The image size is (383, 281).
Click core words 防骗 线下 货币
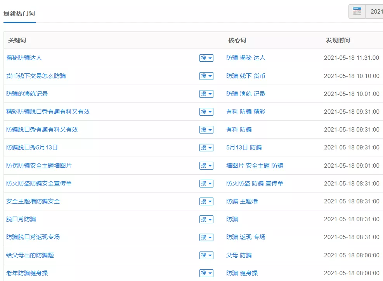[246, 76]
